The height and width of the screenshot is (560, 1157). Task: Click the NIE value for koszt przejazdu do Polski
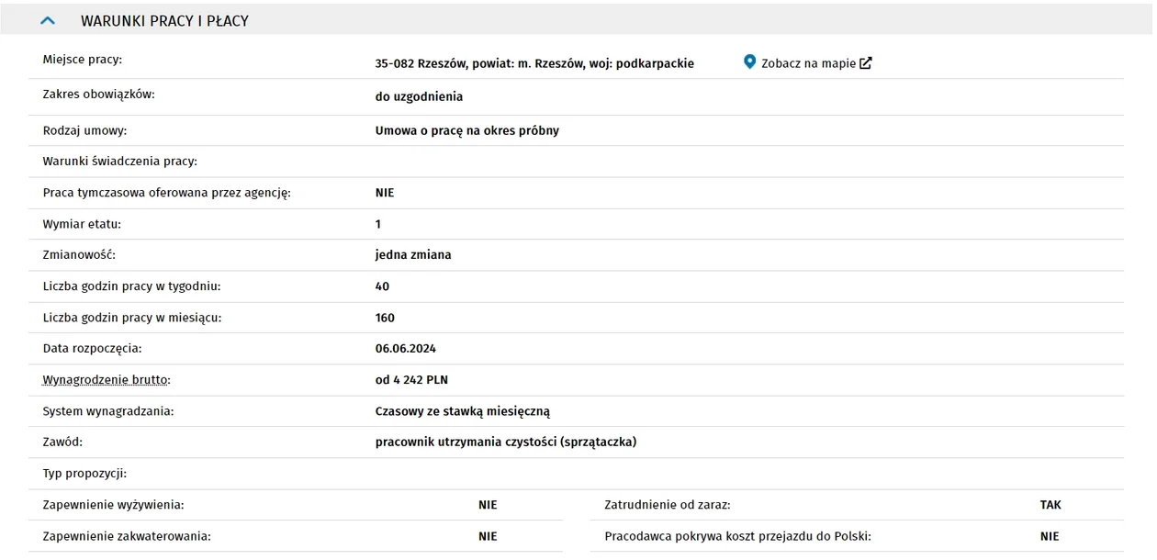[1050, 536]
